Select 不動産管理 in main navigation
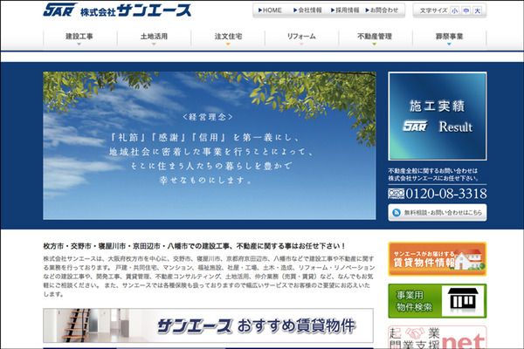The image size is (524, 349). (x=375, y=38)
